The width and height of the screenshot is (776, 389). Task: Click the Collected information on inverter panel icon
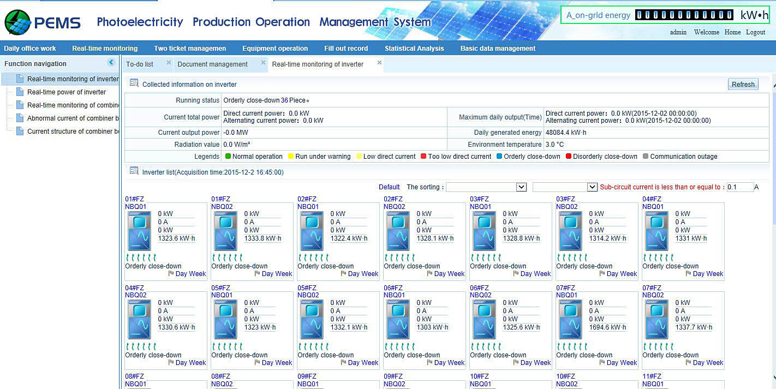[134, 83]
